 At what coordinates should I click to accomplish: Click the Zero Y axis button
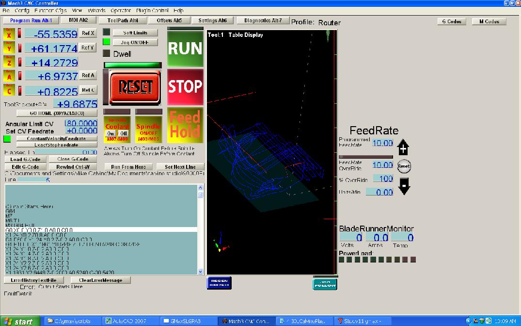coord(9,48)
